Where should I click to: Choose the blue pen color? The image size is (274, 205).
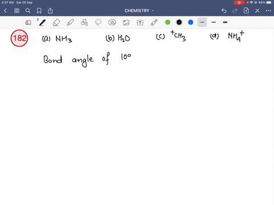[x=191, y=22]
